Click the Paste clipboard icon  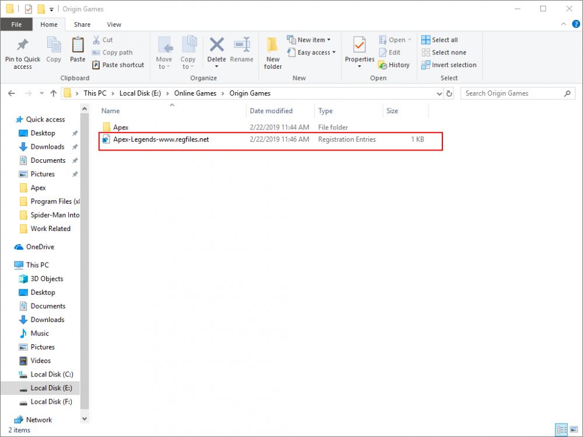click(78, 45)
